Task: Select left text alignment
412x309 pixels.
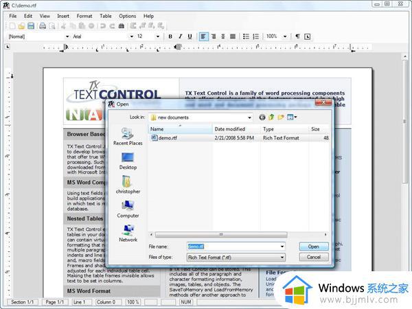Action: 204,36
